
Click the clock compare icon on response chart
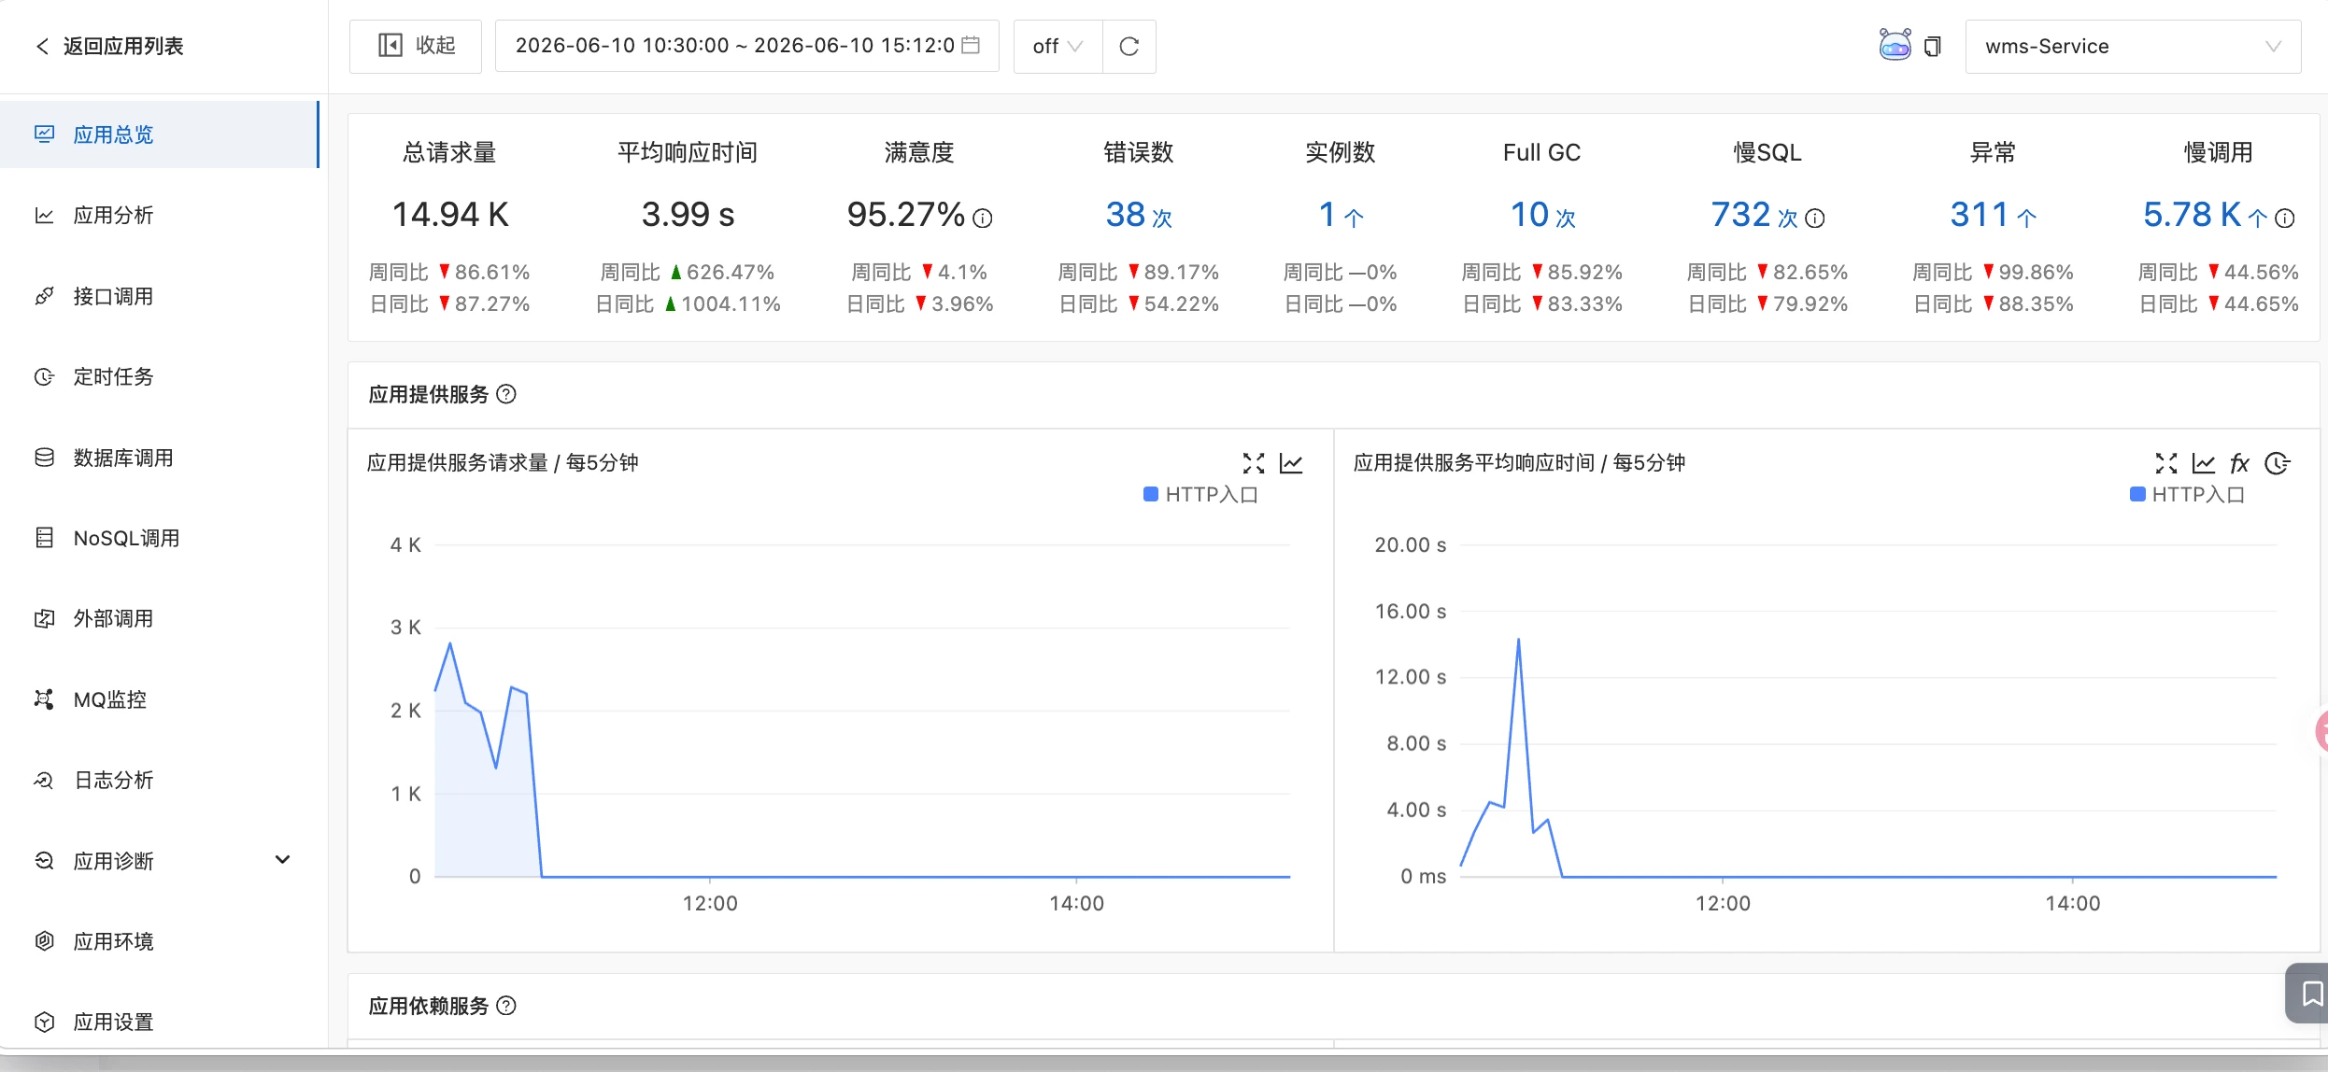2278,463
